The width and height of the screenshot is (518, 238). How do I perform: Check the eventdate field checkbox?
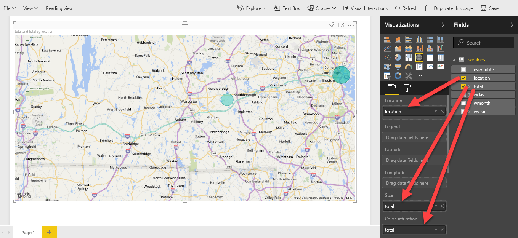coord(463,70)
